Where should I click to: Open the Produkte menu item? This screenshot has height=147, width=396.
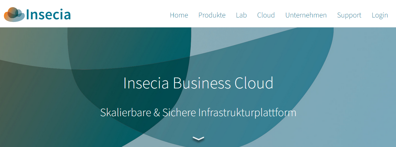point(212,15)
